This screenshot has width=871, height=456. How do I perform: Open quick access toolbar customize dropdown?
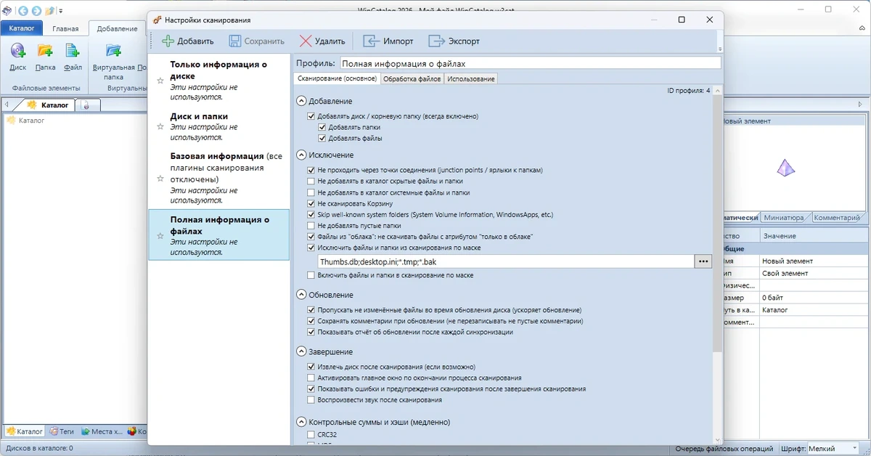tap(61, 11)
